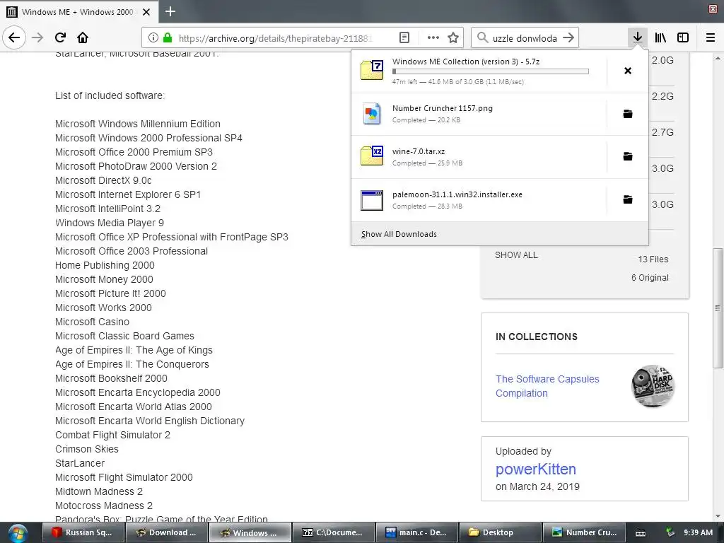This screenshot has width=724, height=543.
Task: Click the Windows ME Collection 7z file icon
Action: [372, 70]
